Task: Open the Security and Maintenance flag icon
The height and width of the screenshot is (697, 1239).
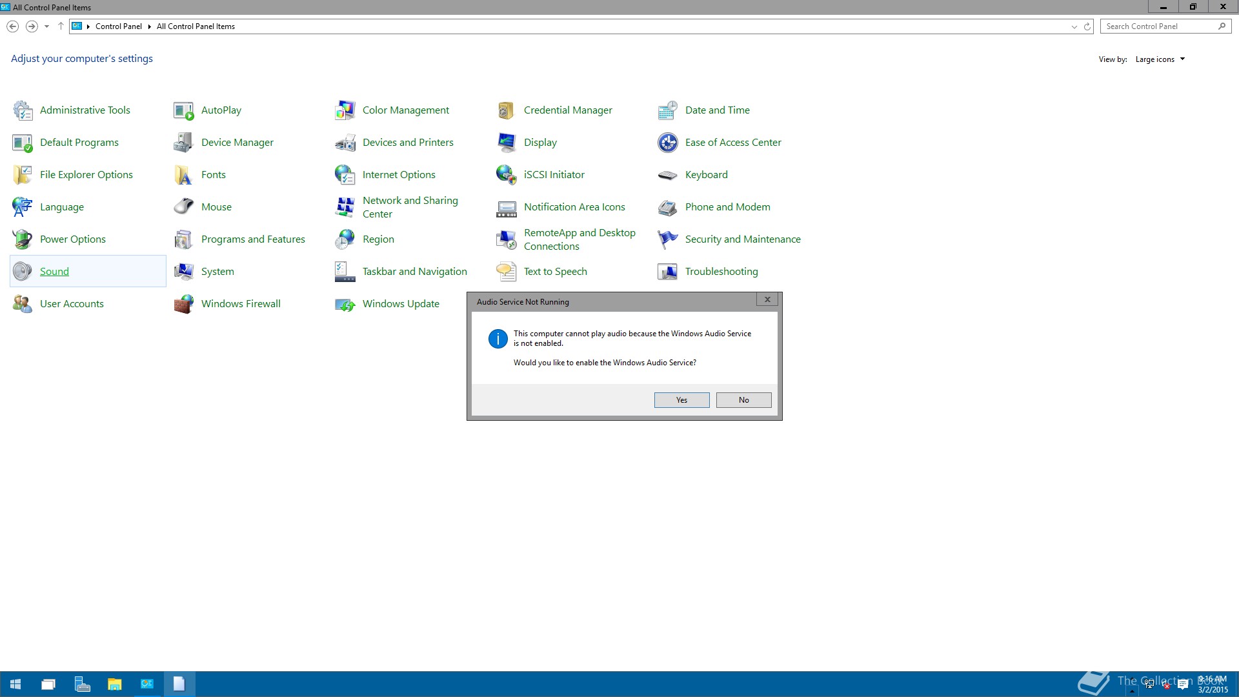Action: [x=668, y=239]
